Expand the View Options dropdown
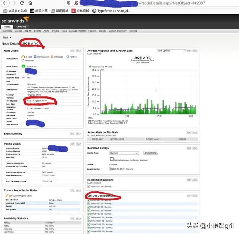 pos(171,51)
